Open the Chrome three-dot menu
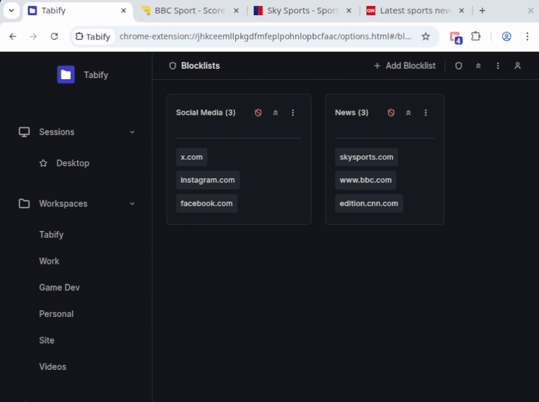This screenshot has width=539, height=402. click(x=527, y=37)
